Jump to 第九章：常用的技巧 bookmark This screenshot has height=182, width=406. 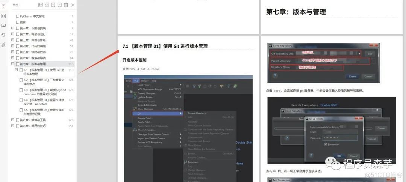click(x=33, y=126)
